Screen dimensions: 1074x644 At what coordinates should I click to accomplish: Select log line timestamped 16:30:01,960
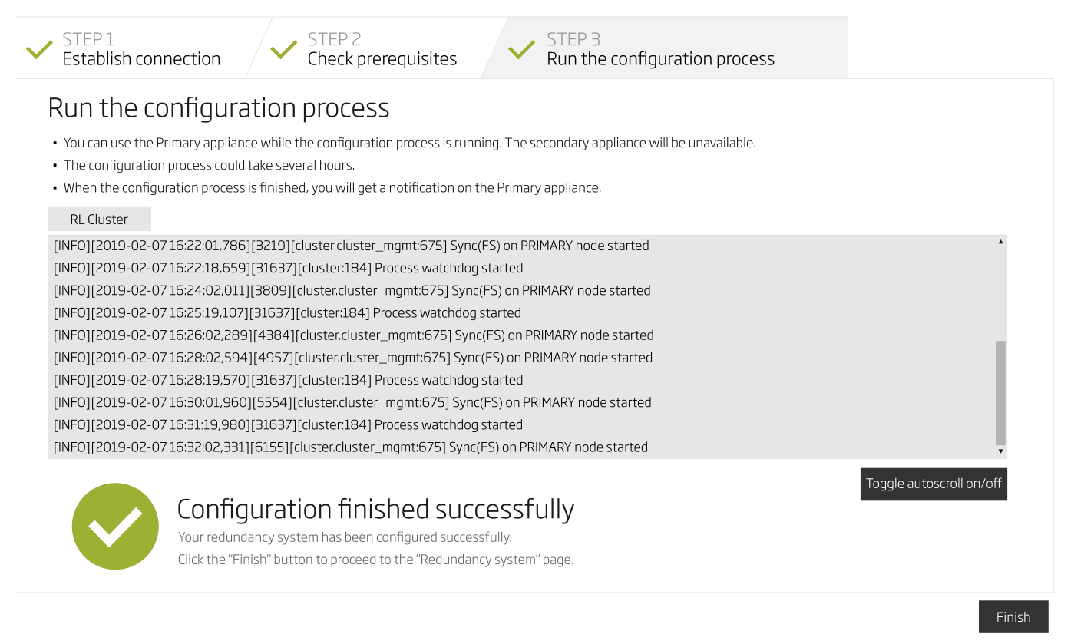point(352,402)
